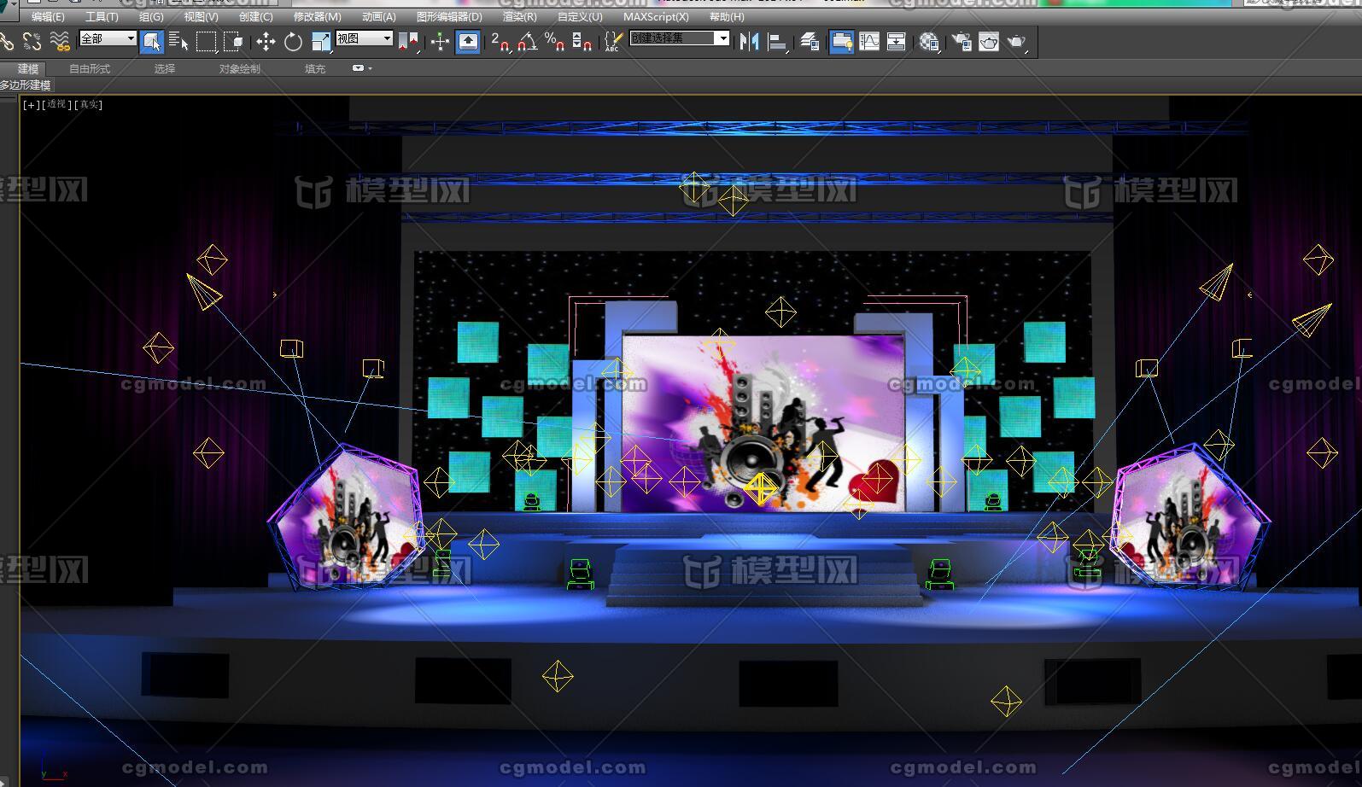The width and height of the screenshot is (1362, 787).
Task: Open the 组(G) menu
Action: tap(151, 17)
